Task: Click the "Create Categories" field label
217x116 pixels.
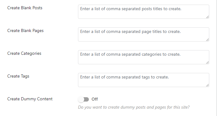Action: click(24, 54)
